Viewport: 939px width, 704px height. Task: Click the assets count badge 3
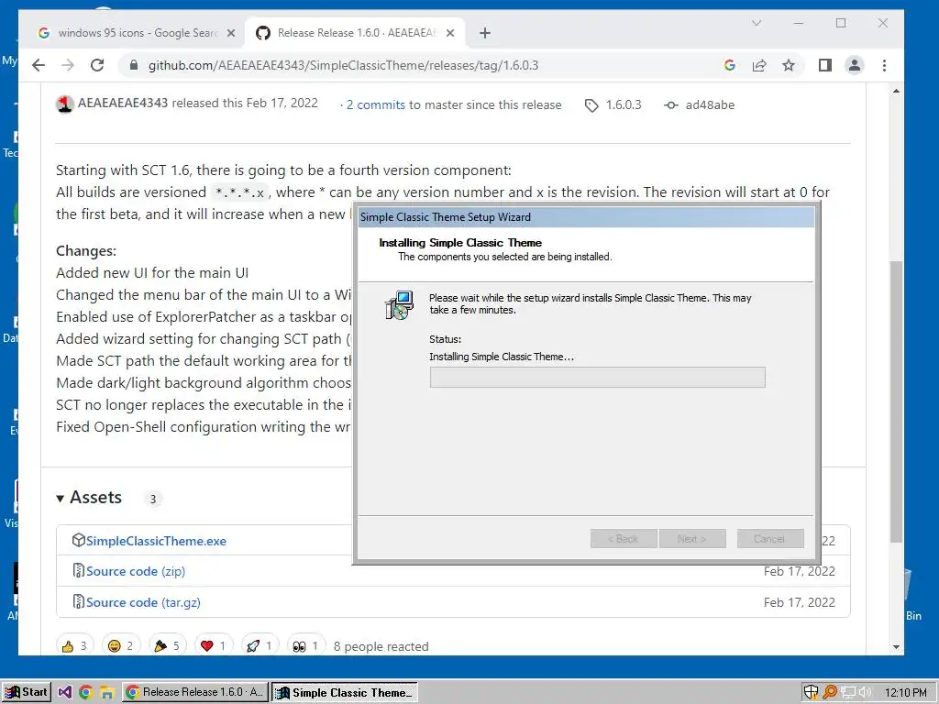click(153, 499)
